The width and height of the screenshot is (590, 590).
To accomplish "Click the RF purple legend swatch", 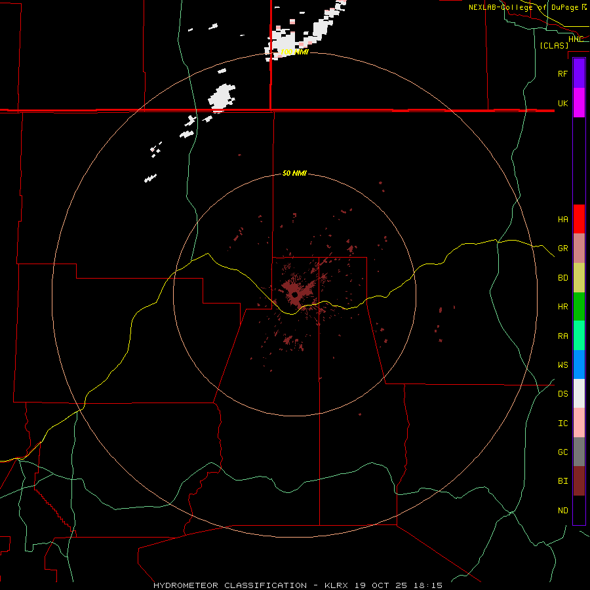I will click(579, 73).
